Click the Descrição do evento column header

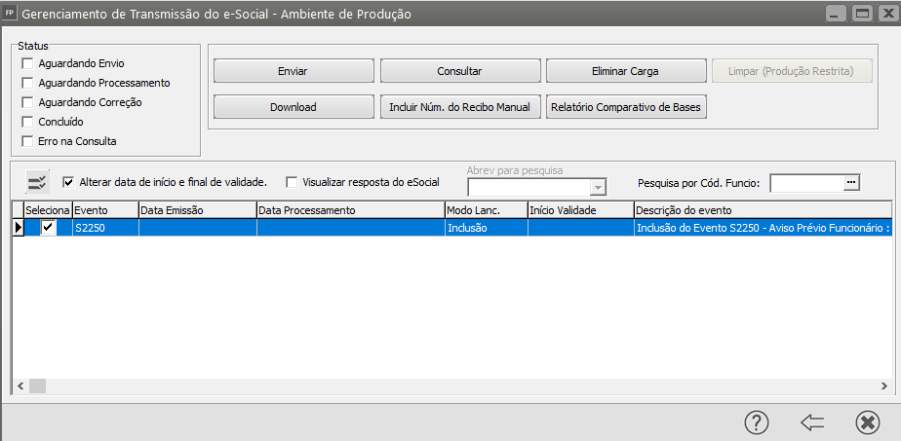[763, 210]
